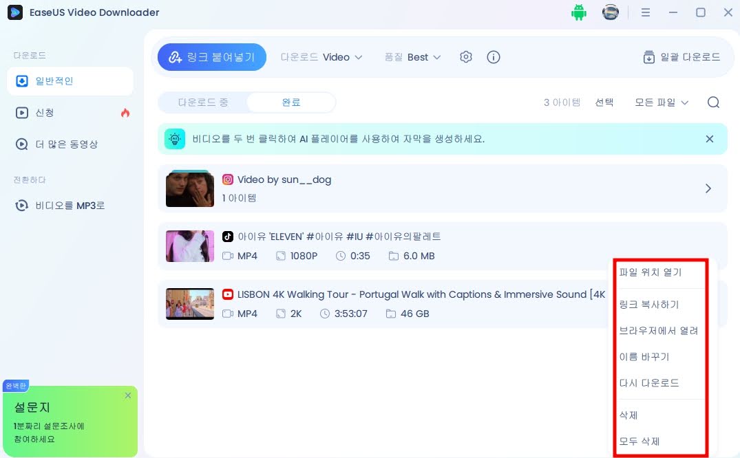The height and width of the screenshot is (458, 740).
Task: Click the info circle icon in toolbar
Action: [493, 57]
